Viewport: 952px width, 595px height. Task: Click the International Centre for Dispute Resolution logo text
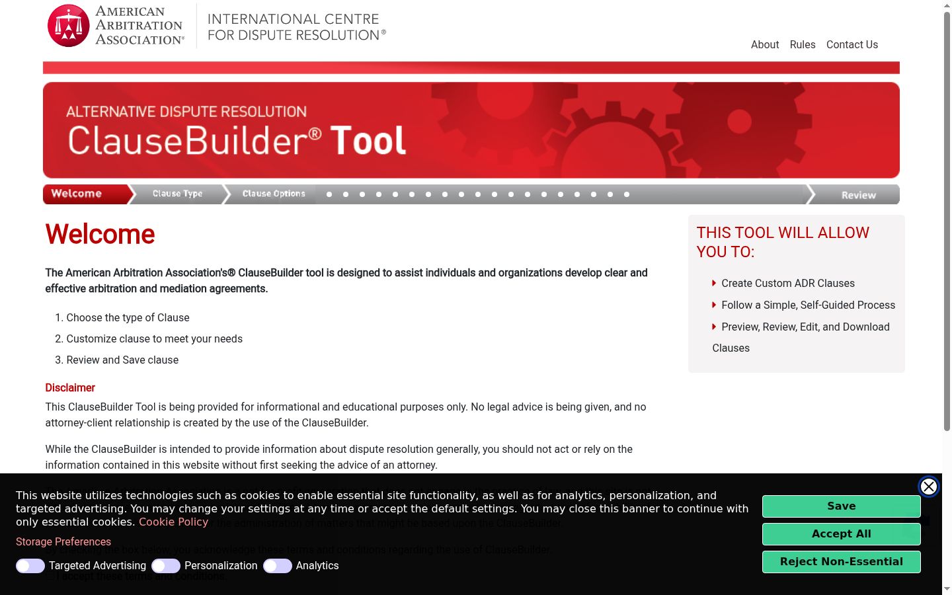297,27
